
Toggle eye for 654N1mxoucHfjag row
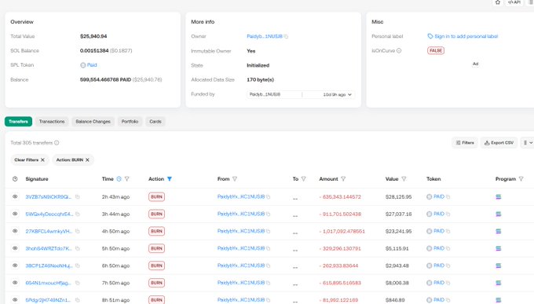tap(15, 283)
